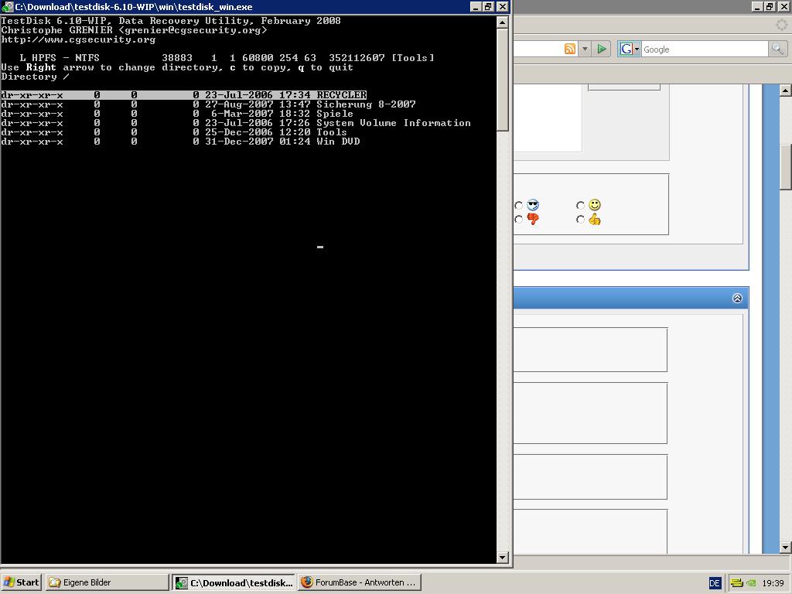Click the thumbs up emoticon icon
The height and width of the screenshot is (594, 792).
595,219
